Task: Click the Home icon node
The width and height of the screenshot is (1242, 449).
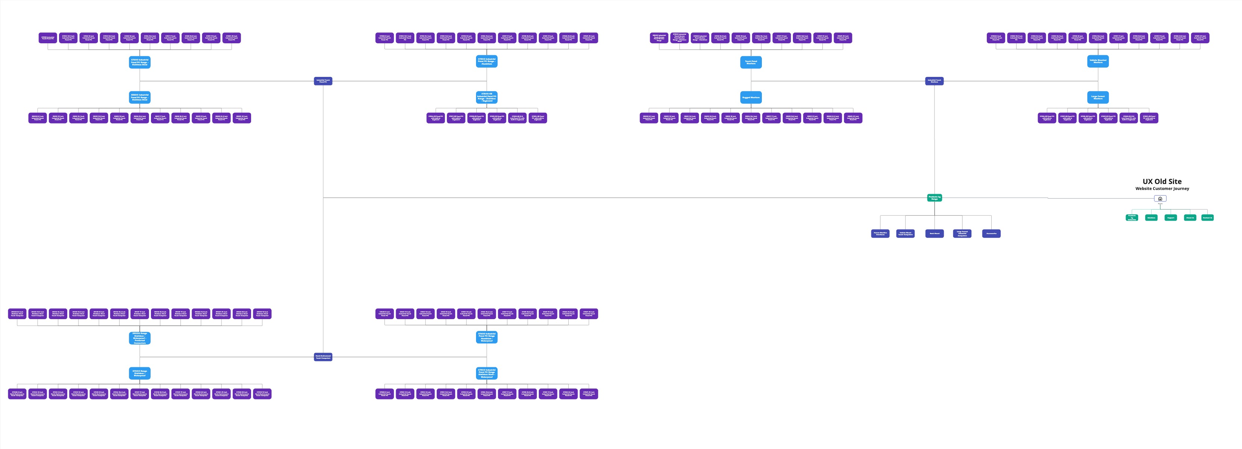Action: tap(1160, 199)
